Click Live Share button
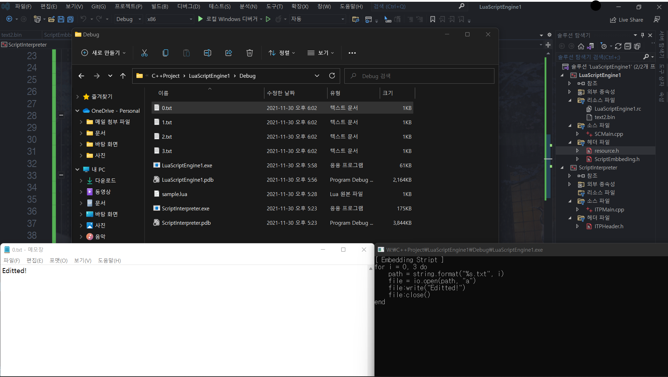This screenshot has height=377, width=668. pyautogui.click(x=627, y=20)
